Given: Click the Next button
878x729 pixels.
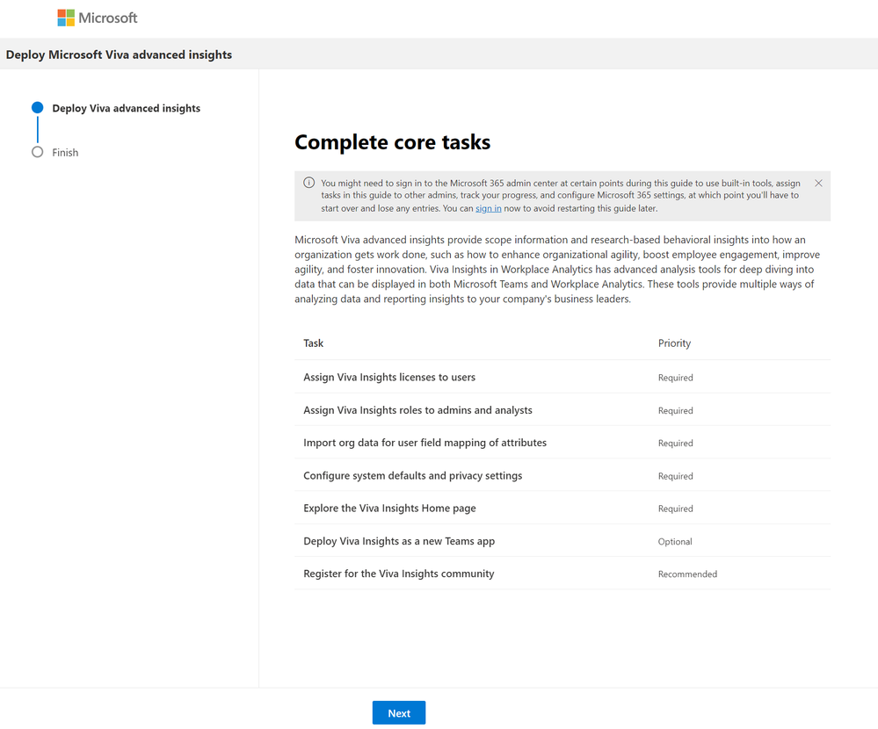Looking at the screenshot, I should 399,713.
